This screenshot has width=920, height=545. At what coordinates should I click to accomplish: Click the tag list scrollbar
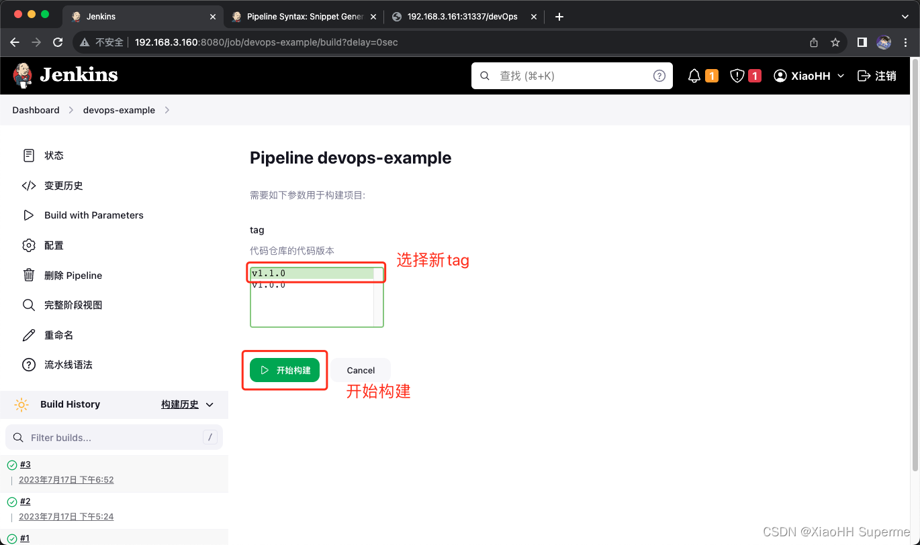tap(378, 297)
